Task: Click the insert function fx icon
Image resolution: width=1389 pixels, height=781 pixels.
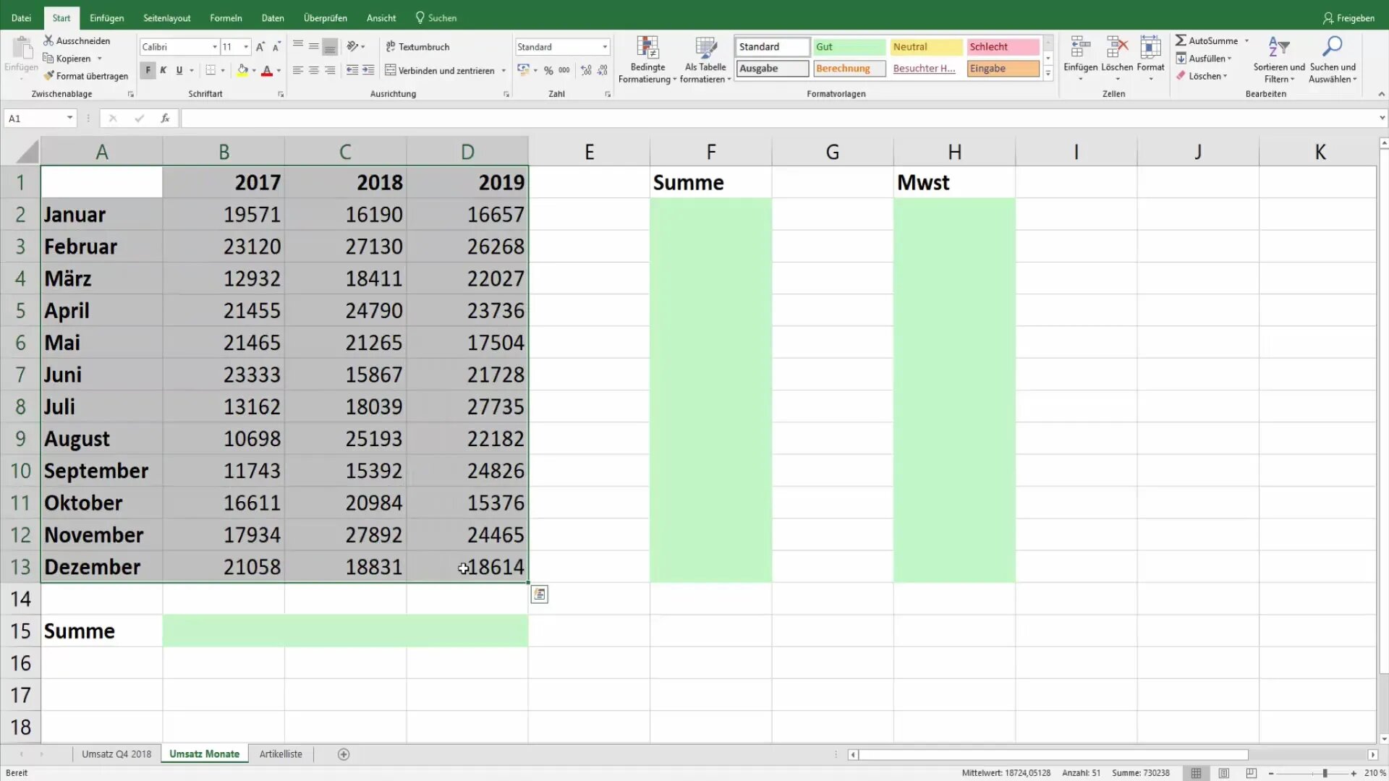Action: [165, 118]
